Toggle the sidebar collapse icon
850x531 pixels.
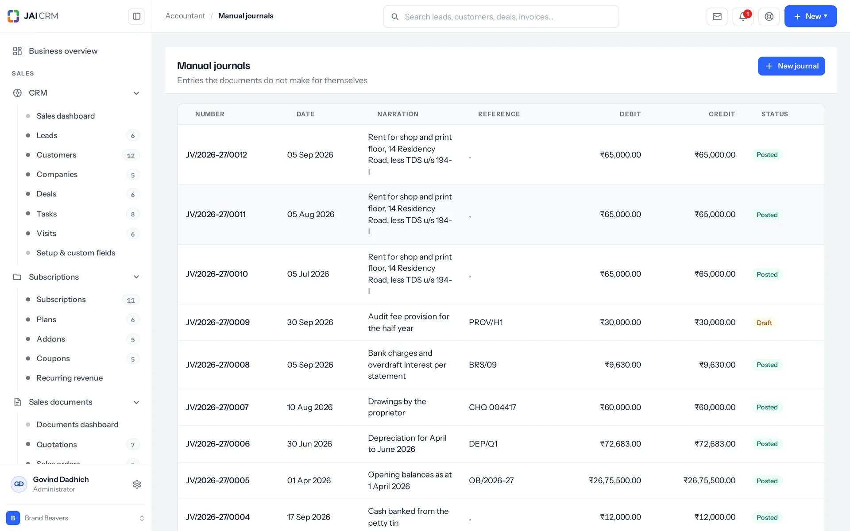coord(136,16)
